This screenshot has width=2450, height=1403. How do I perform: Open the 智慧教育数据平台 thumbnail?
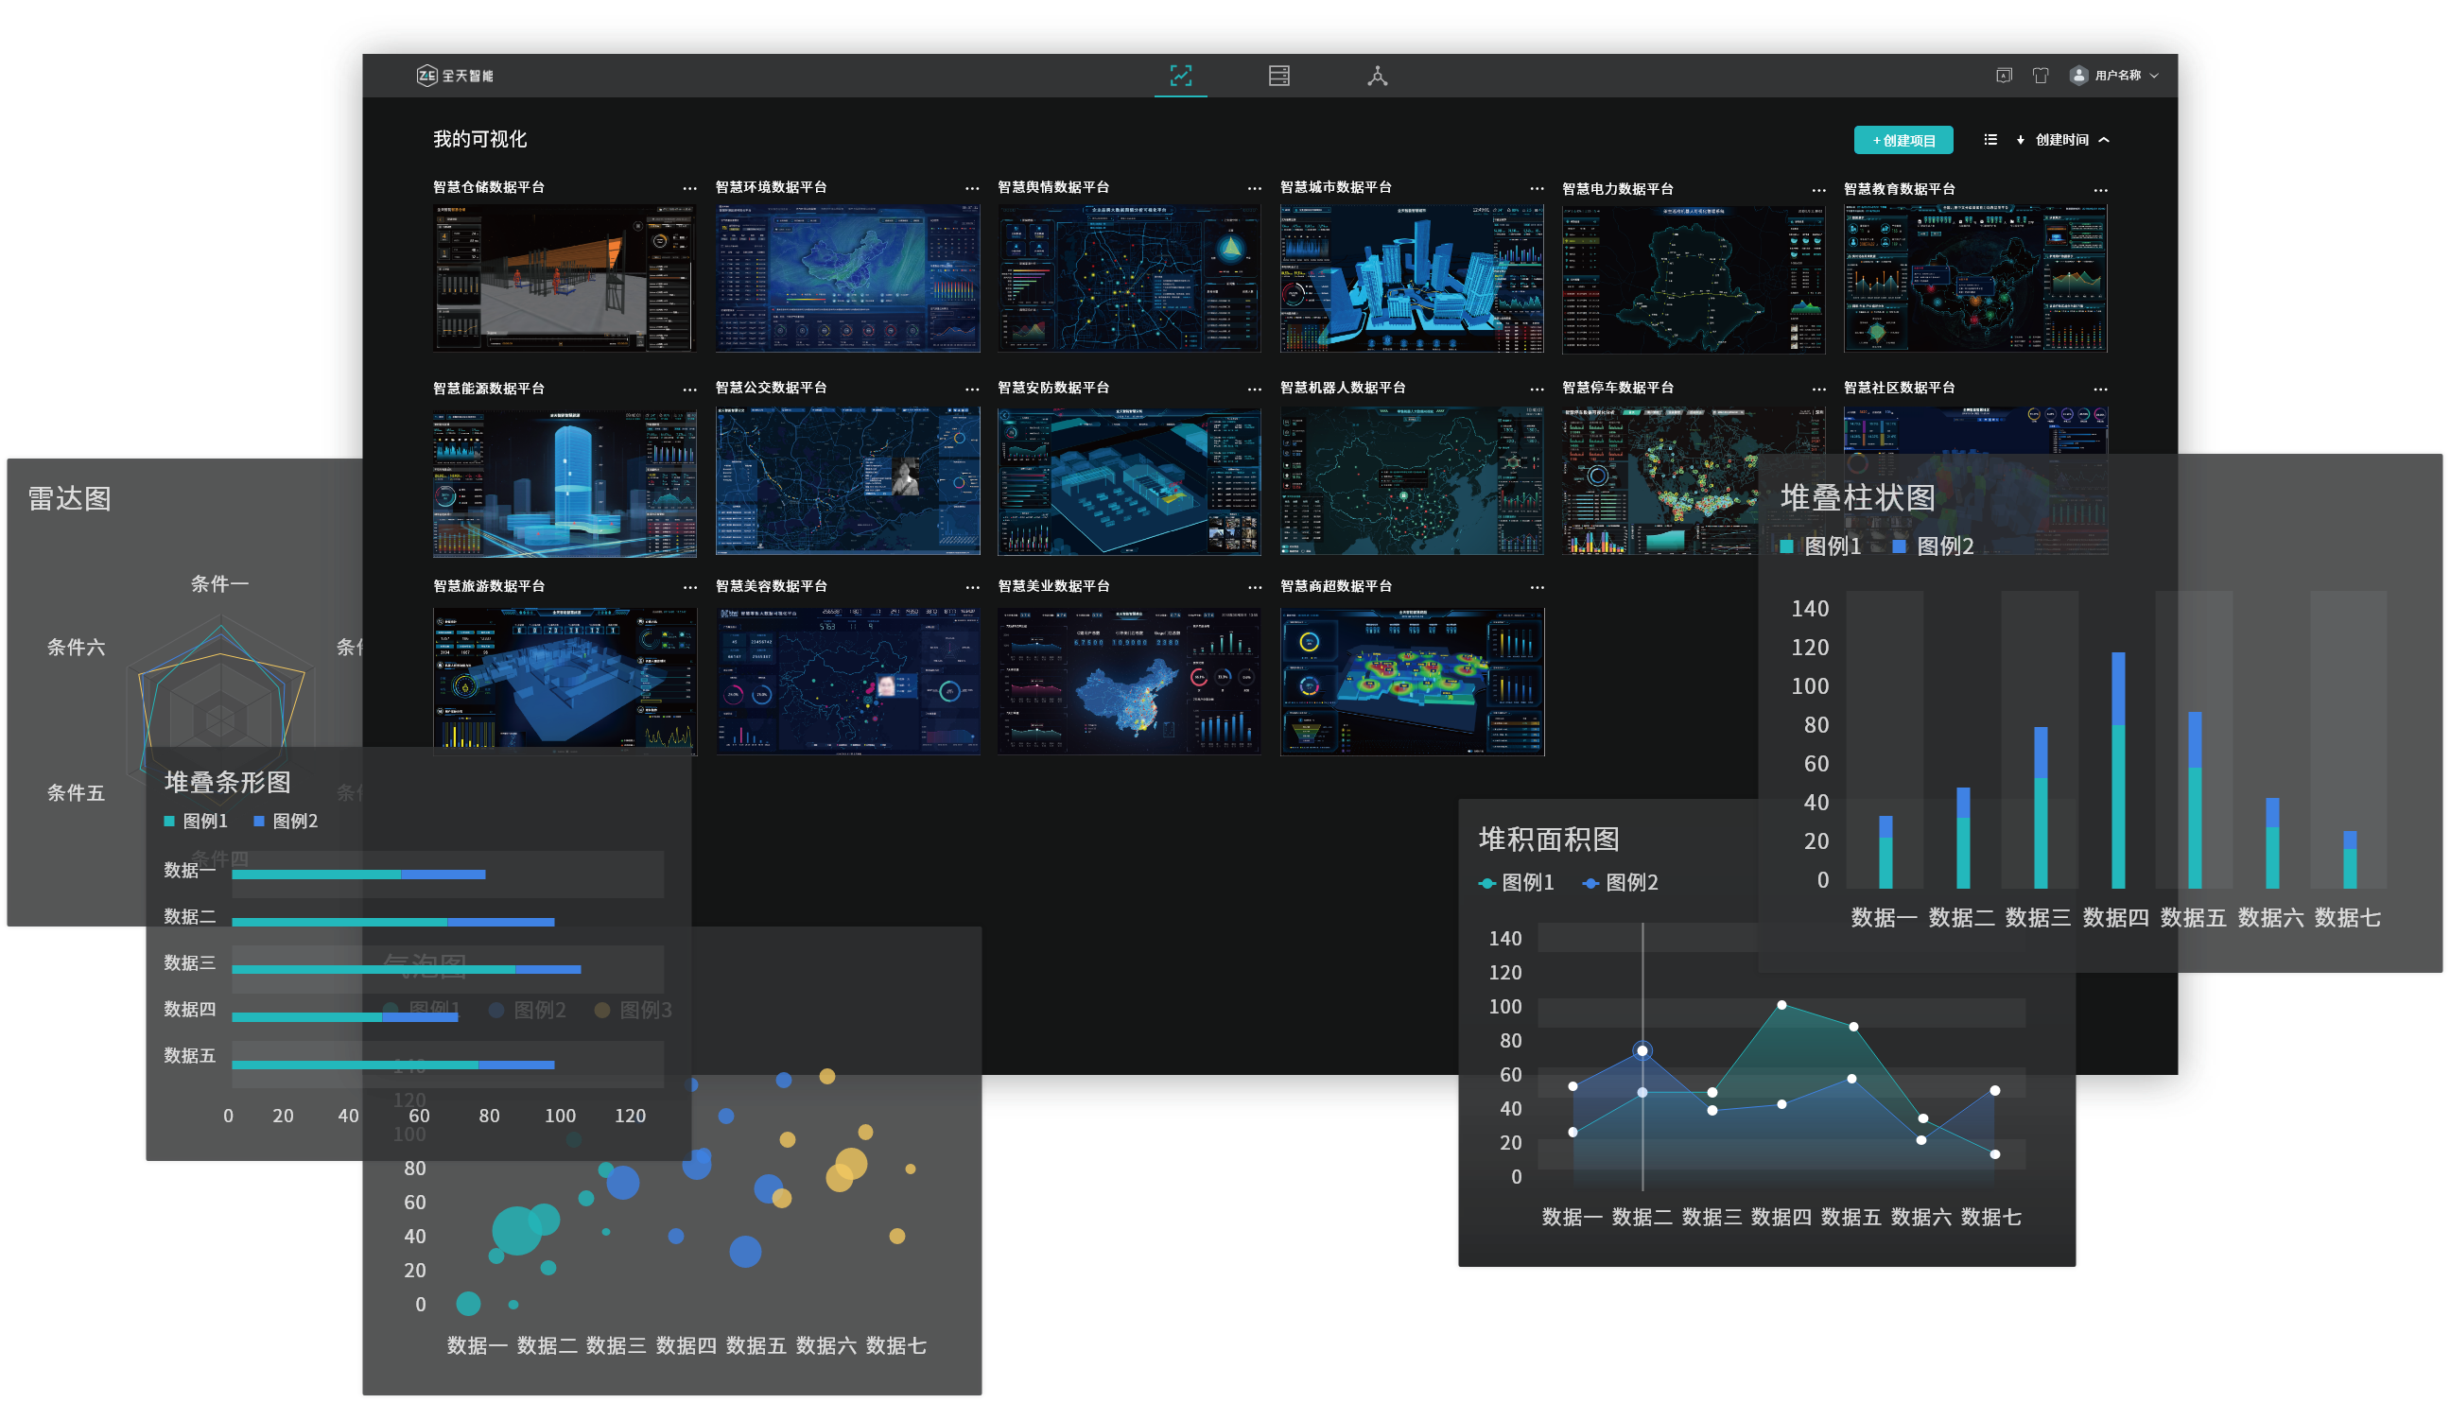[x=1974, y=279]
